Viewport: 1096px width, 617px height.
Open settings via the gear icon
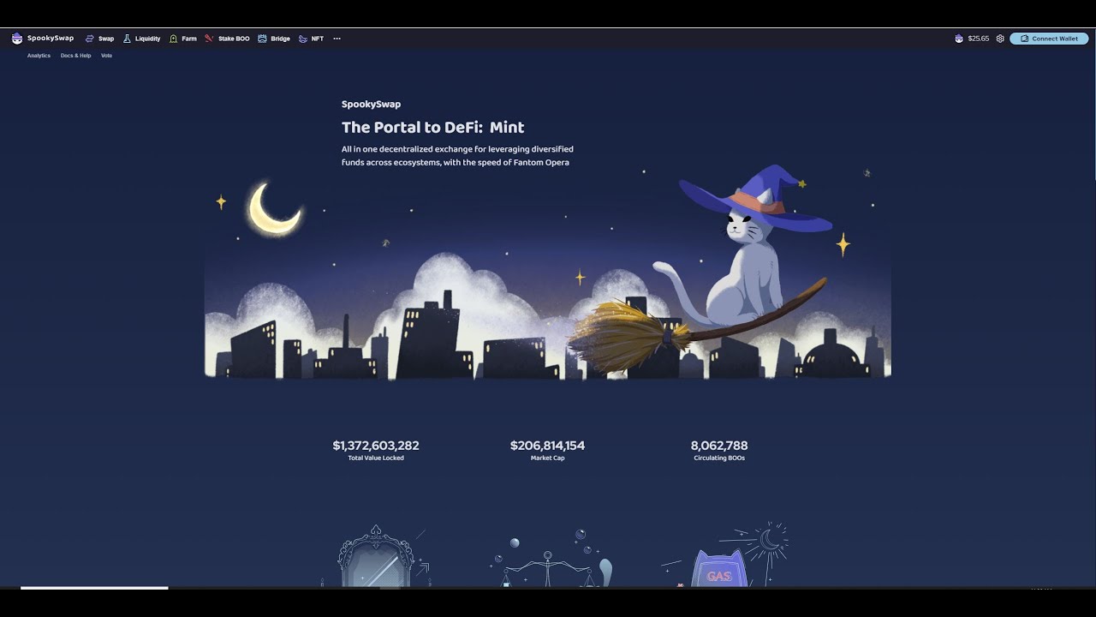pyautogui.click(x=1000, y=39)
